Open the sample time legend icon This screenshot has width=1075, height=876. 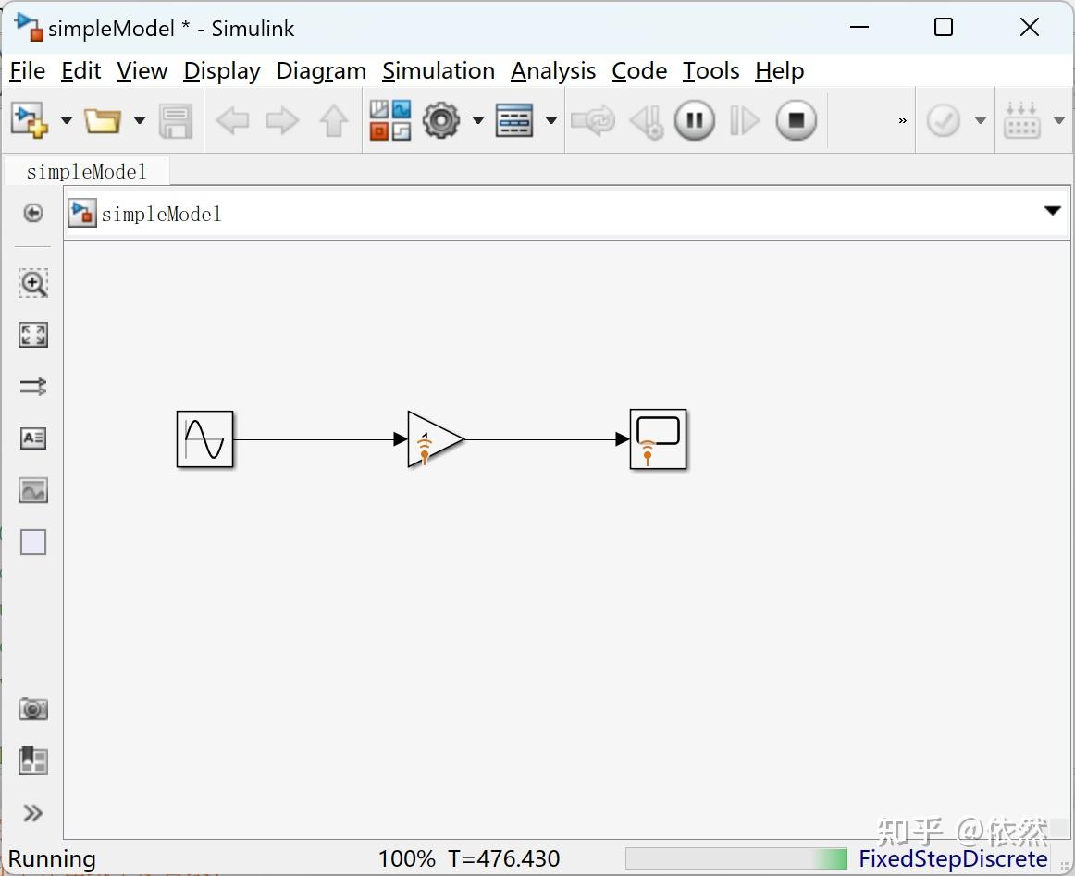pyautogui.click(x=33, y=387)
